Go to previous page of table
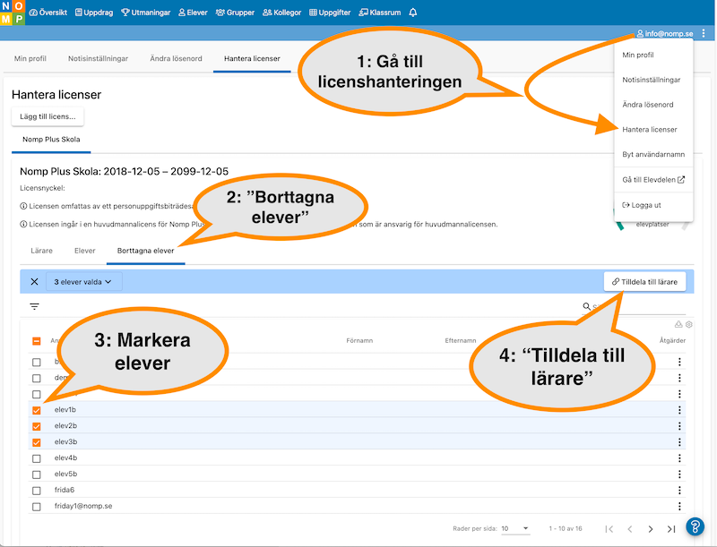717x547 pixels. 630,529
